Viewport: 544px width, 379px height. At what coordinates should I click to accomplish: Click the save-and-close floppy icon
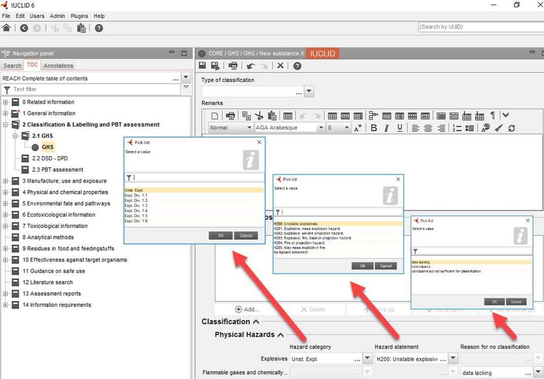pyautogui.click(x=215, y=65)
